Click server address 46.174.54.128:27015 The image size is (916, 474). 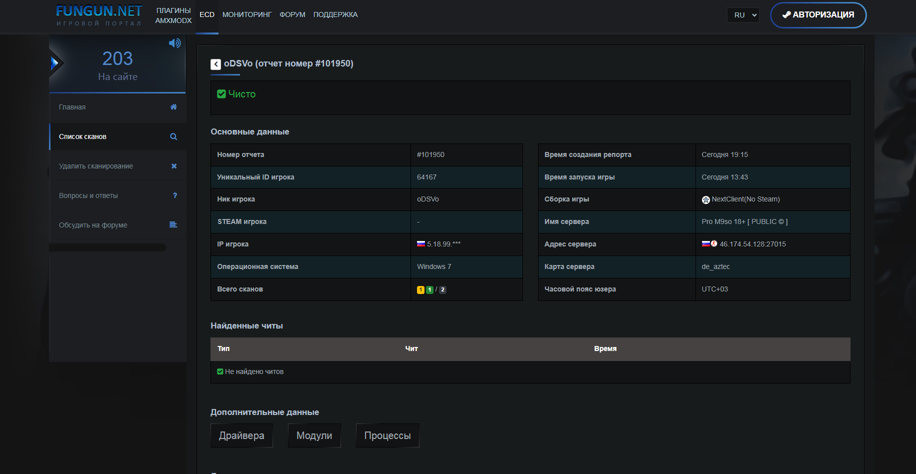click(752, 244)
